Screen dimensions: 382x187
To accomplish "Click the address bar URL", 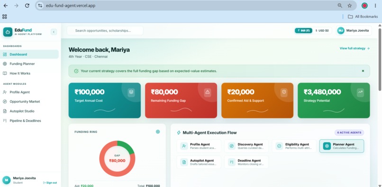I will click(x=71, y=6).
